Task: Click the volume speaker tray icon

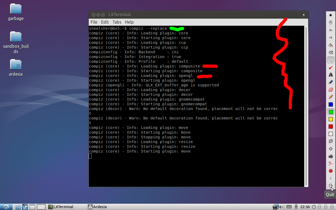Action: coord(282,207)
